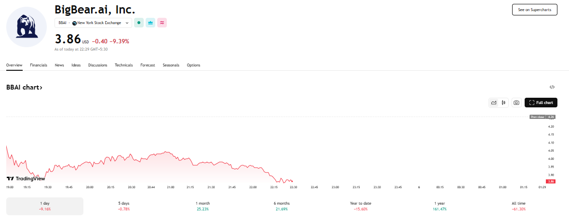This screenshot has width=569, height=221.
Task: Click the current price 3.86 USD
Action: [x=71, y=39]
